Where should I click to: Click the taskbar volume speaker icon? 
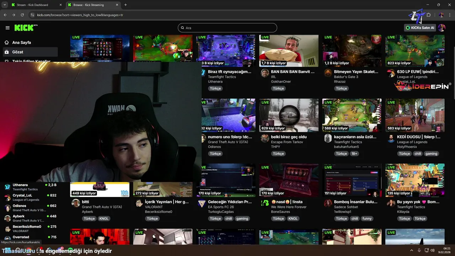(433, 250)
